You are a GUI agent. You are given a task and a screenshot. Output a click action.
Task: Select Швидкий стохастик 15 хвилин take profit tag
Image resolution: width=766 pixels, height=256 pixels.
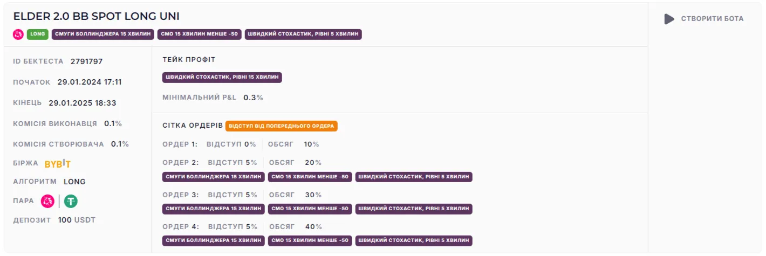click(x=222, y=78)
